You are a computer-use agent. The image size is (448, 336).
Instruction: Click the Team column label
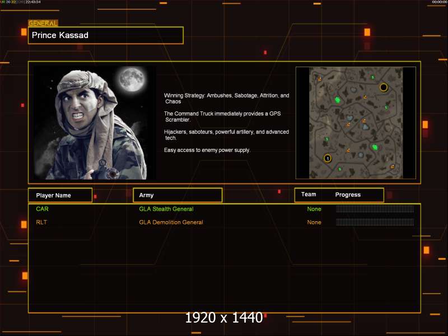[309, 194]
